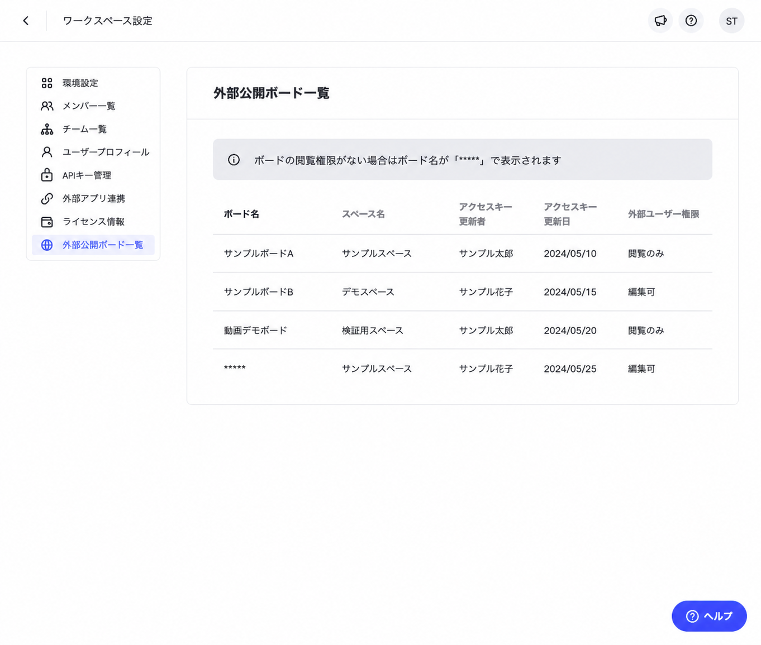Click the ユーザープロフィール person icon
Image resolution: width=761 pixels, height=645 pixels.
point(47,152)
